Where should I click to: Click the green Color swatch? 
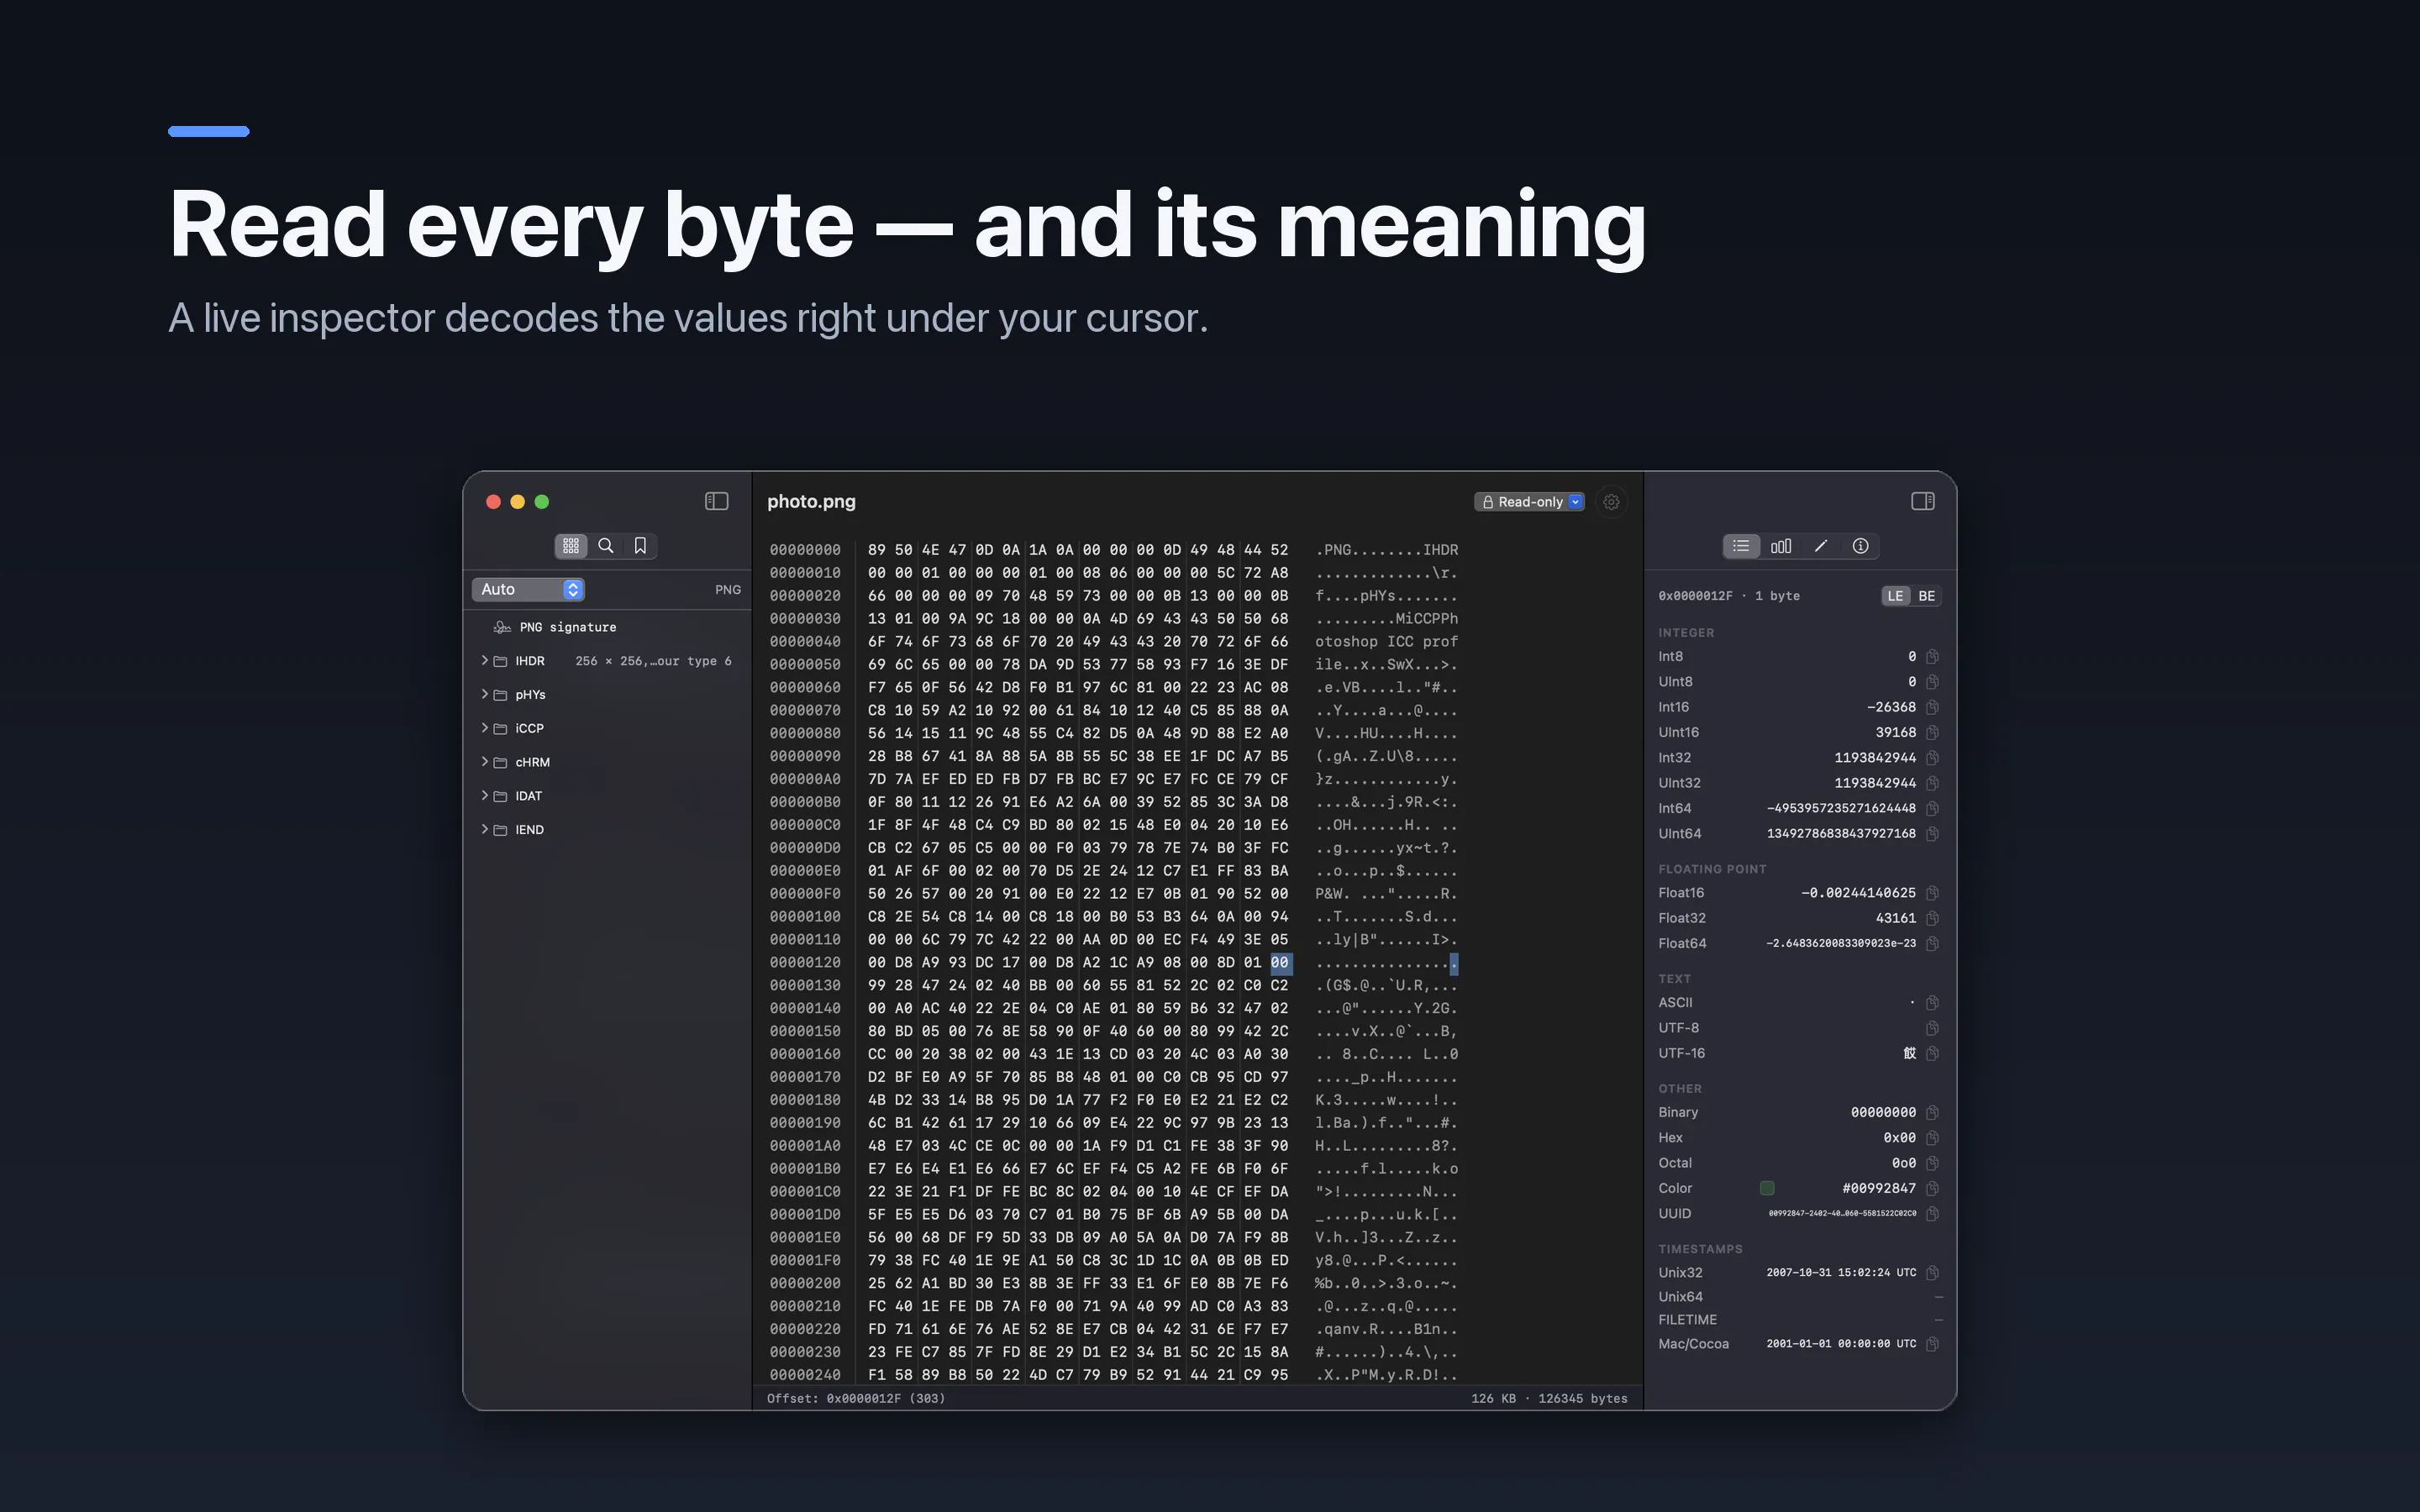tap(1767, 1189)
